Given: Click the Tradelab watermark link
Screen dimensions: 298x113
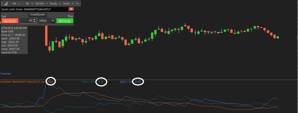Looking at the screenshot, I should tap(5, 73).
